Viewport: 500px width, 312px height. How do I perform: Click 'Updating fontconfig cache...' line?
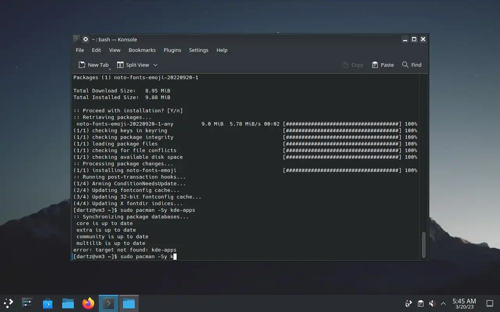coord(127,190)
